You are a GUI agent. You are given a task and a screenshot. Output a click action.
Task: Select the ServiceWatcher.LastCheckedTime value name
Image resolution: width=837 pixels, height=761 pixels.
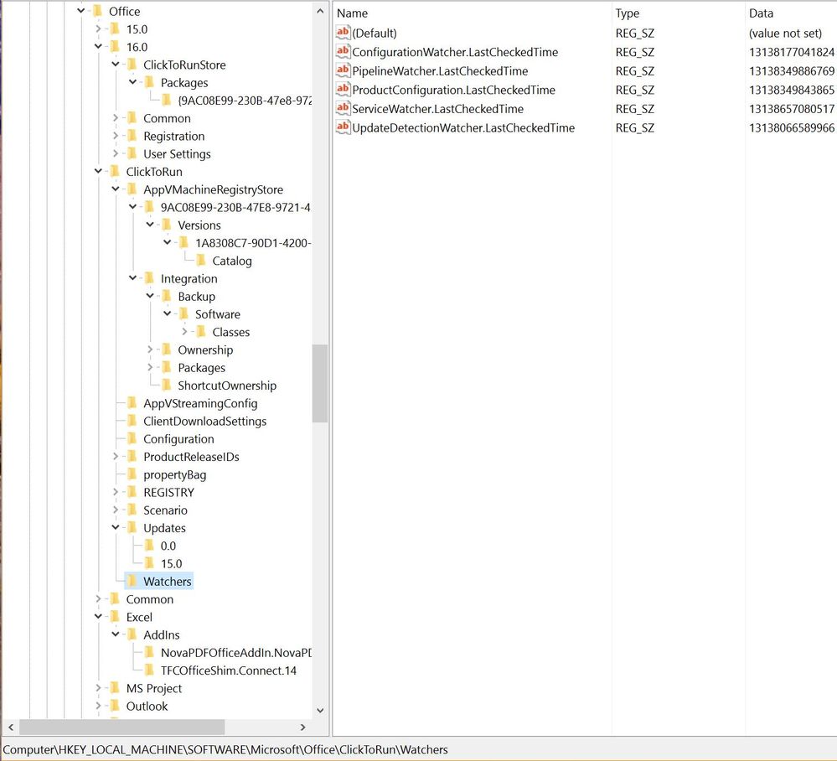[437, 109]
